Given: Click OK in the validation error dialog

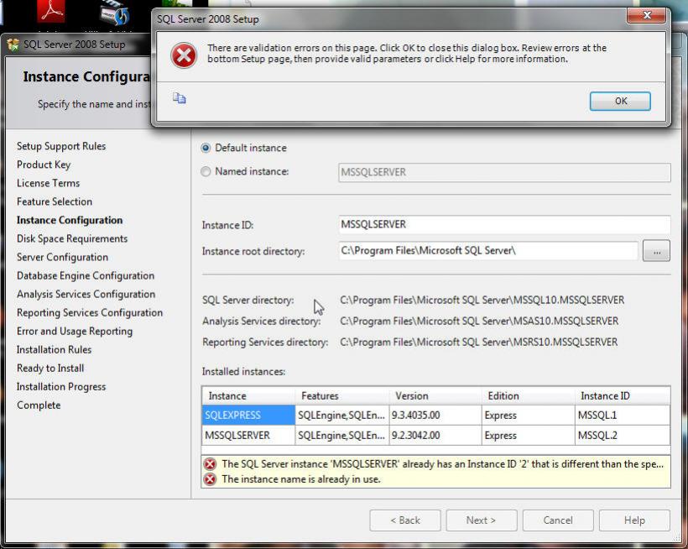Looking at the screenshot, I should click(619, 101).
